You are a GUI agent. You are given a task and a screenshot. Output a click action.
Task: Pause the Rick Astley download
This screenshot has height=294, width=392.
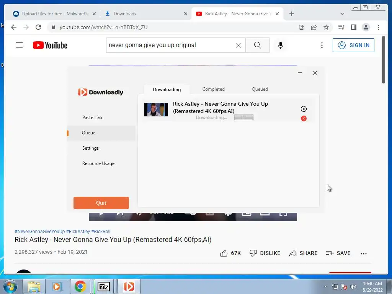pyautogui.click(x=304, y=109)
